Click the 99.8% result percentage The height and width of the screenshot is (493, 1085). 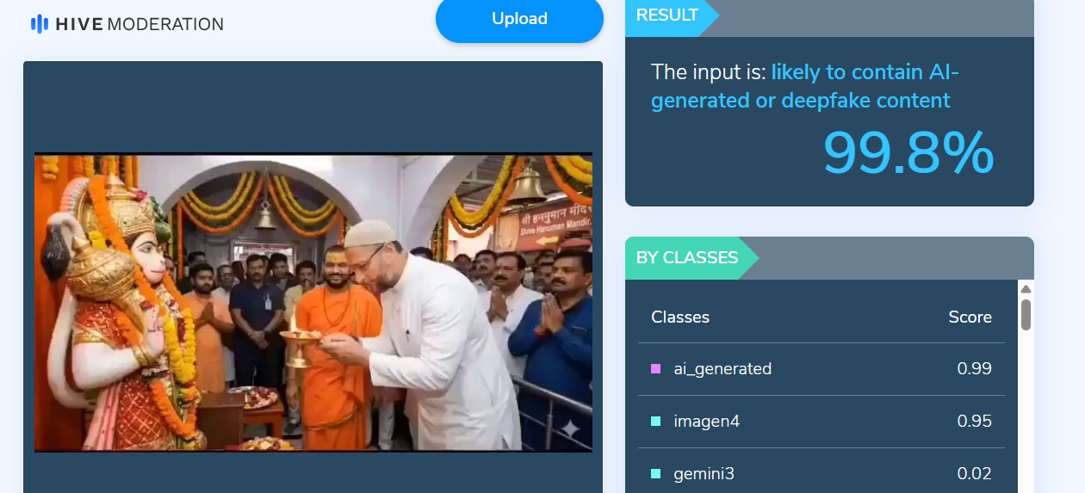pyautogui.click(x=908, y=153)
